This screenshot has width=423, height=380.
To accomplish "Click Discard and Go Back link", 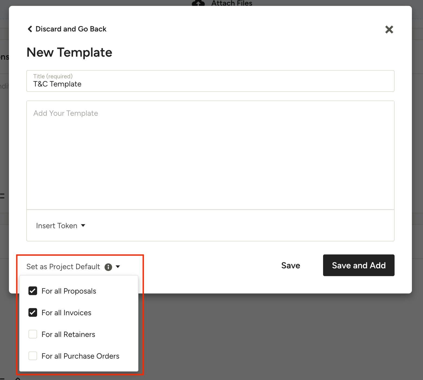I will pyautogui.click(x=71, y=29).
